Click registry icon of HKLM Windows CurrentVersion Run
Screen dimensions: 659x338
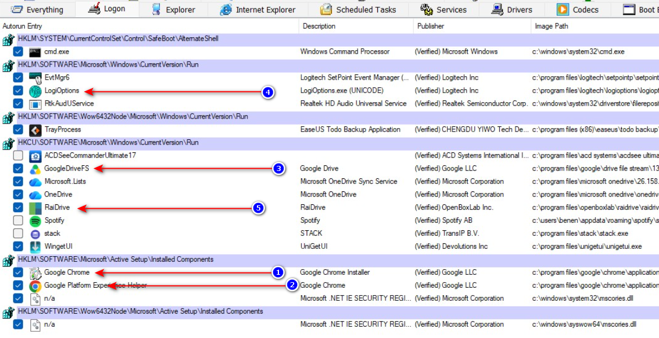point(8,66)
